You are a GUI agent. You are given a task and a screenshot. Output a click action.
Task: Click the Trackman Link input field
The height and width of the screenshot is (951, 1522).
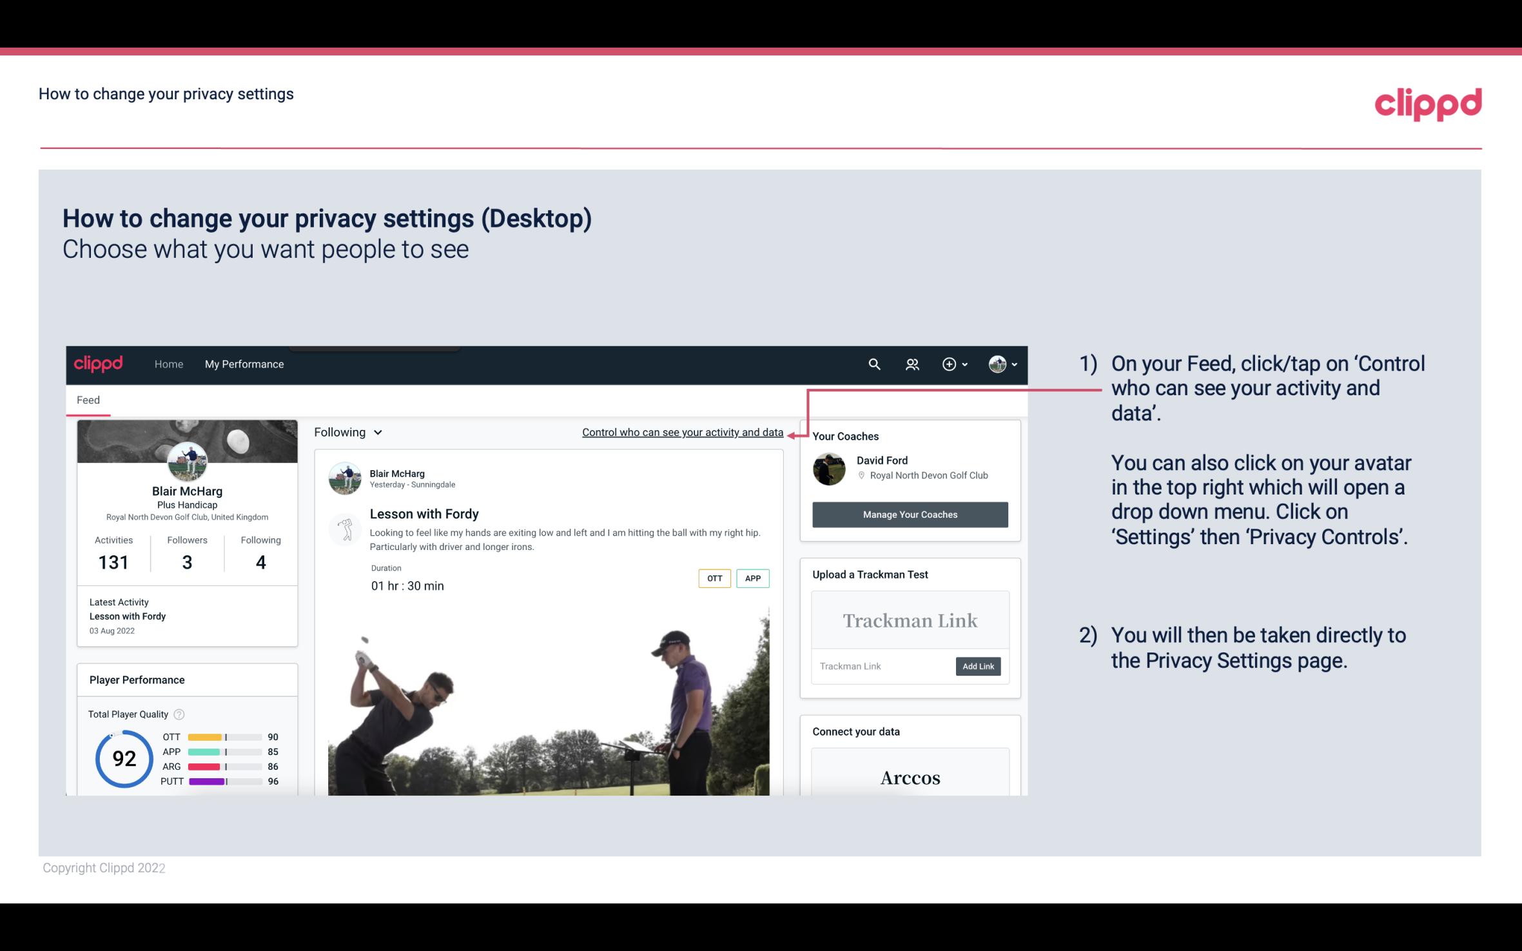tap(881, 666)
